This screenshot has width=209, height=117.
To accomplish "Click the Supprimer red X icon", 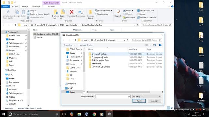I will click(x=72, y=12).
